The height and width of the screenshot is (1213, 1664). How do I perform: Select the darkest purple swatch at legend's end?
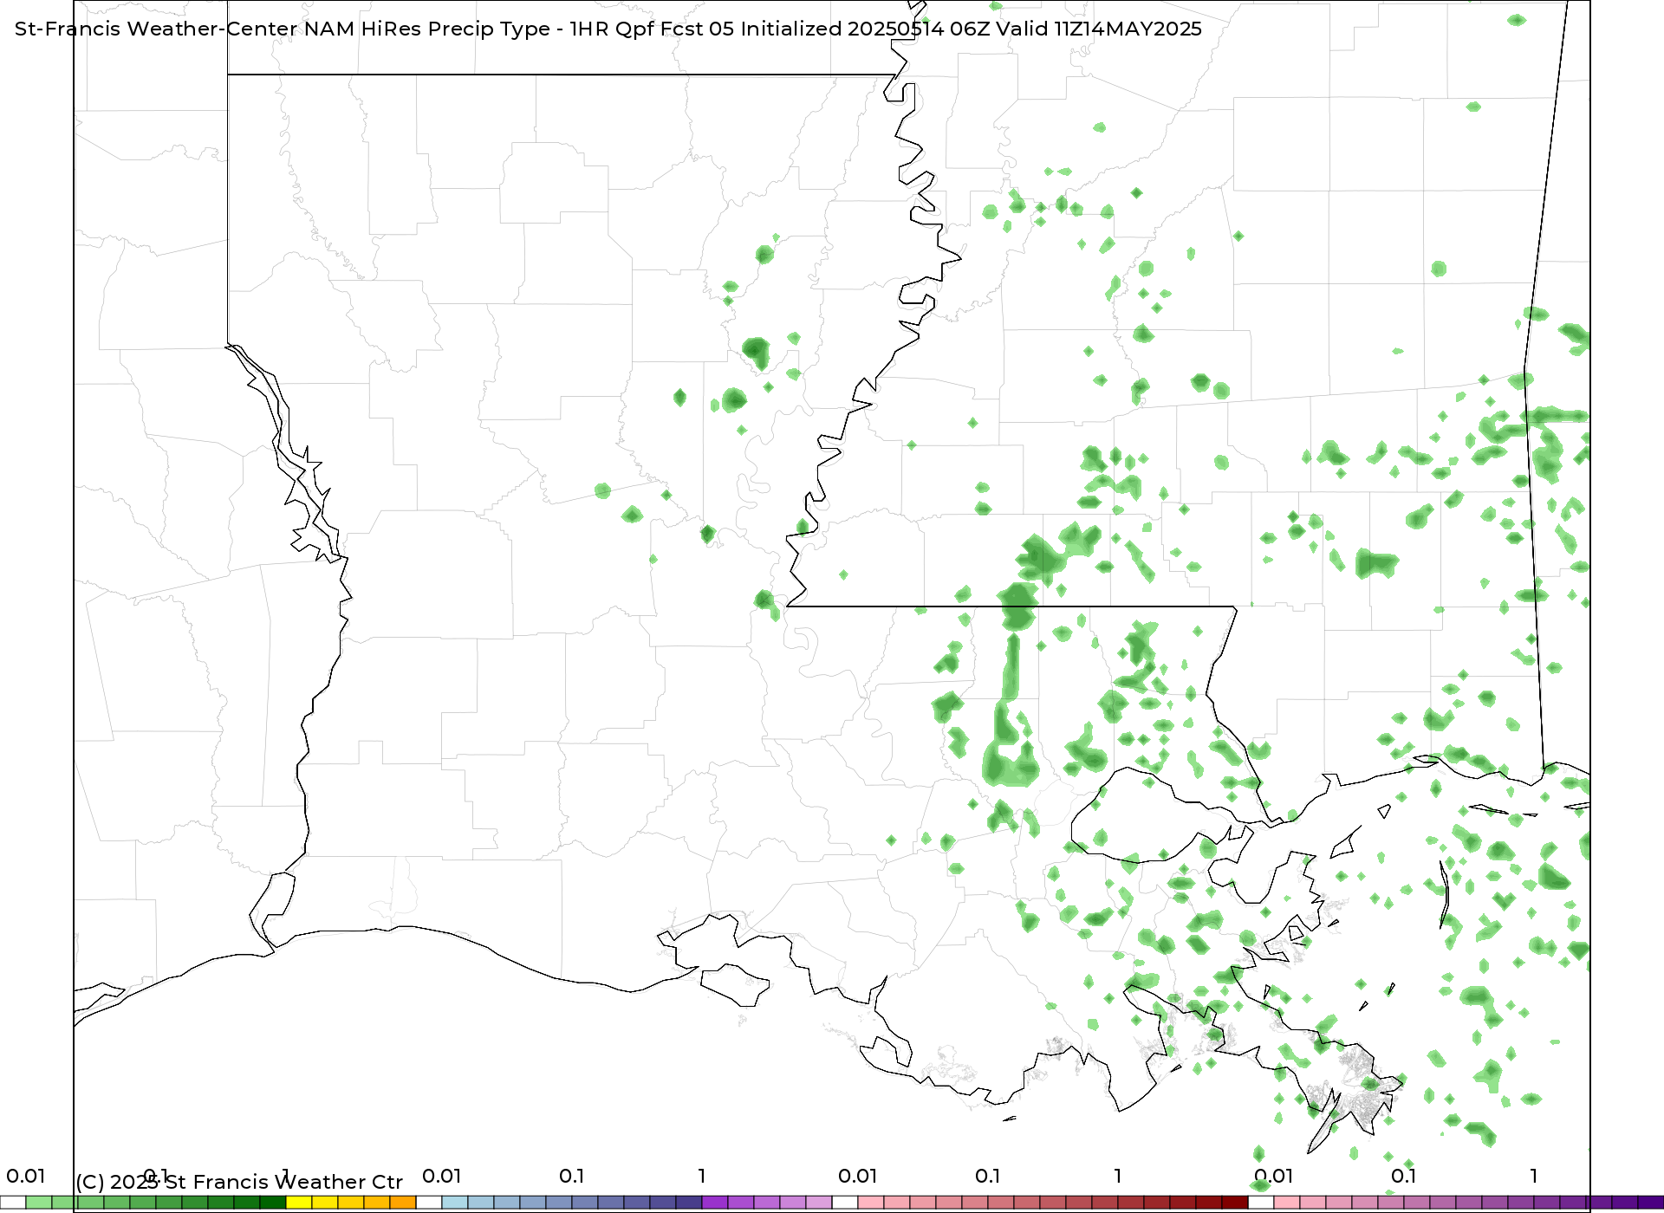point(1651,1203)
